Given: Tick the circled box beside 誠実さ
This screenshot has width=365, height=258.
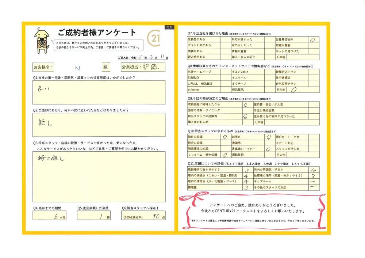Looking at the screenshot, I should pos(270,137).
